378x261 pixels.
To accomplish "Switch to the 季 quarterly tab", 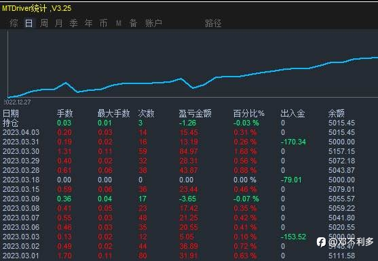I will click(x=73, y=23).
